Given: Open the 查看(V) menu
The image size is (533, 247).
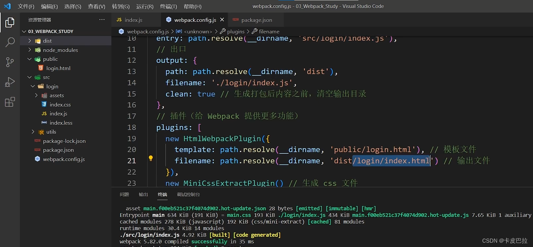Looking at the screenshot, I should click(96, 6).
